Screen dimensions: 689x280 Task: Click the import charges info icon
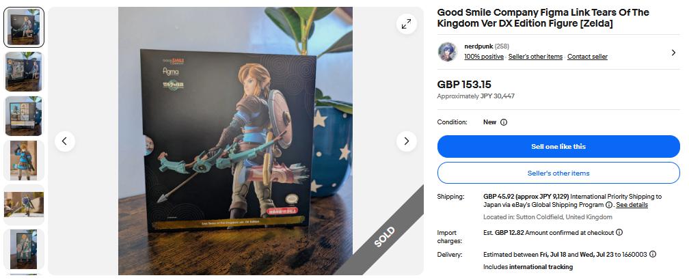pyautogui.click(x=619, y=233)
